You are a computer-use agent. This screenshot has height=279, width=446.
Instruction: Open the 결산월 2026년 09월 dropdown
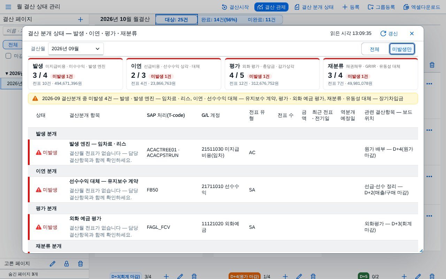click(x=76, y=49)
